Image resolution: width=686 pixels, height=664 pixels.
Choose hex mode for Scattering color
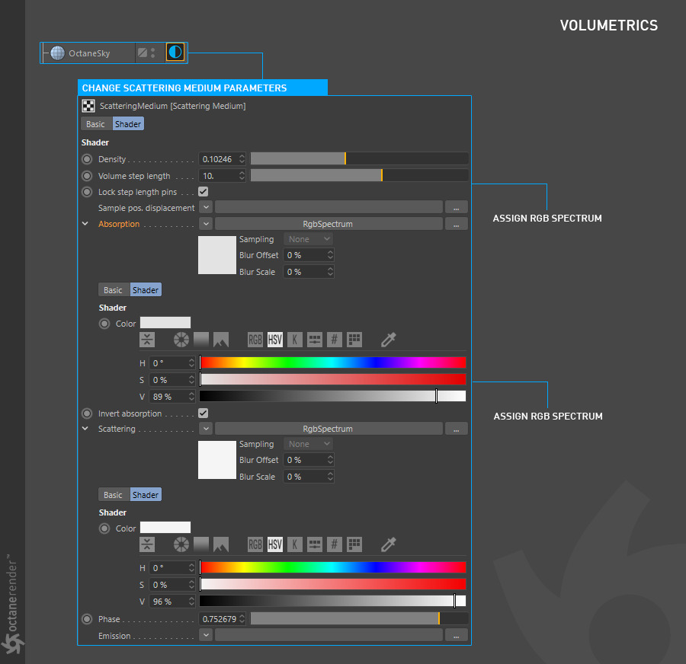tap(334, 544)
